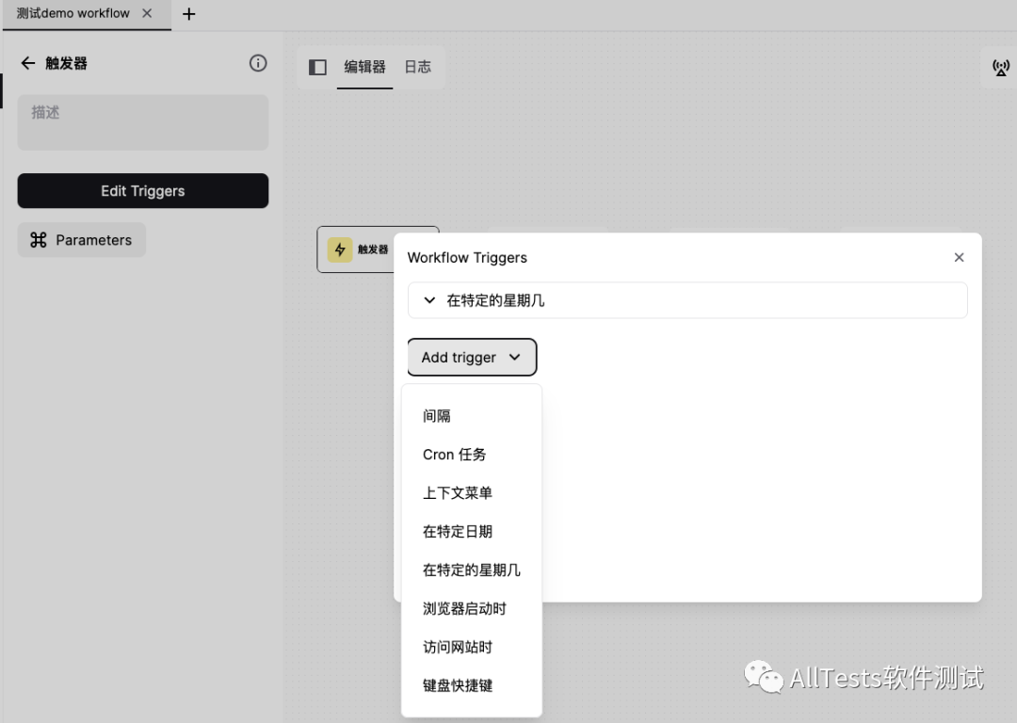Click the back arrow beside 触发器

point(27,63)
